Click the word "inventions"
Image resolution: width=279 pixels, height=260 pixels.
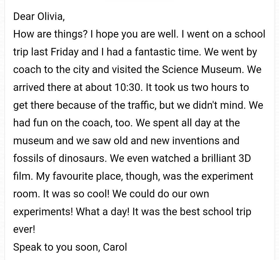(x=192, y=141)
